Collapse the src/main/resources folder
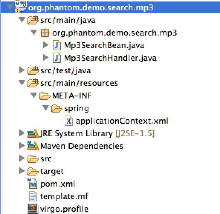This screenshot has width=220, height=214. (22, 83)
